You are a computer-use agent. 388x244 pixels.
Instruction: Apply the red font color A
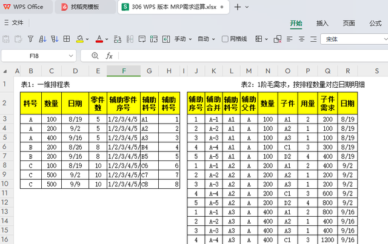[99, 39]
